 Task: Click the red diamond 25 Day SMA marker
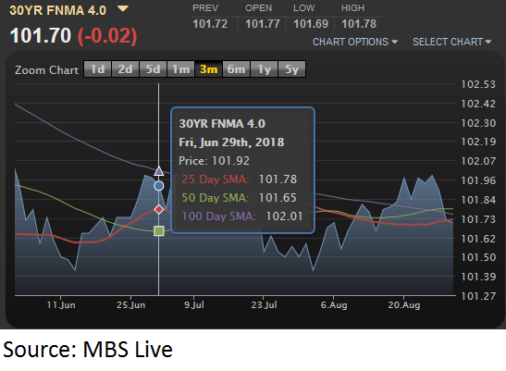click(159, 210)
